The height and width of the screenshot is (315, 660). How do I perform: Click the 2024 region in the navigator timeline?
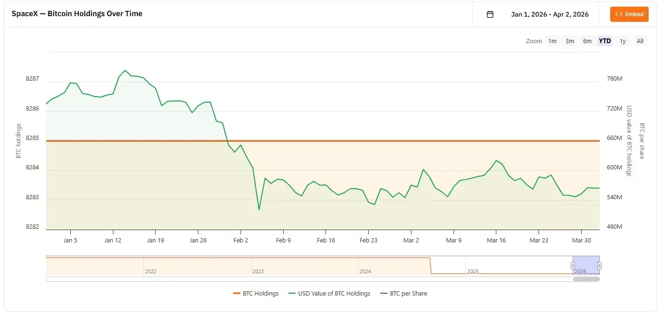[x=399, y=266]
